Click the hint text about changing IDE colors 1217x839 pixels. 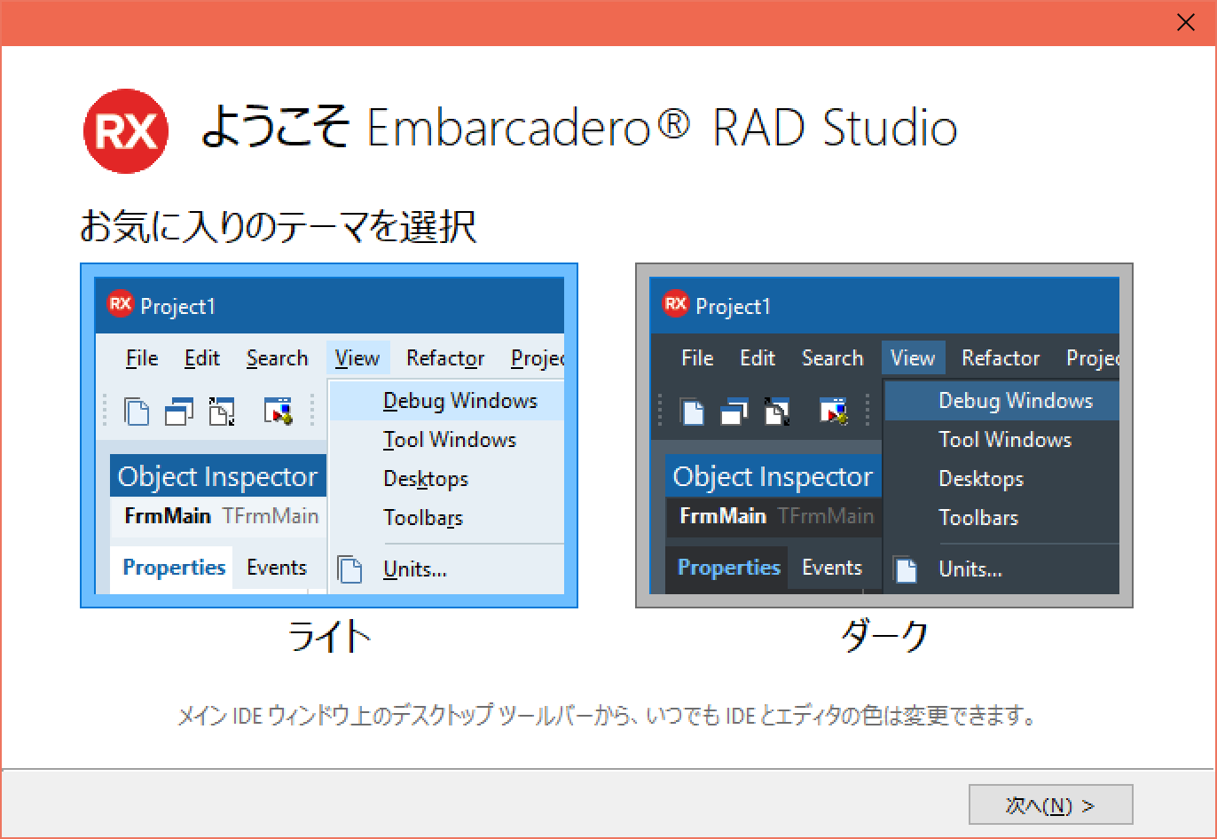pyautogui.click(x=608, y=715)
